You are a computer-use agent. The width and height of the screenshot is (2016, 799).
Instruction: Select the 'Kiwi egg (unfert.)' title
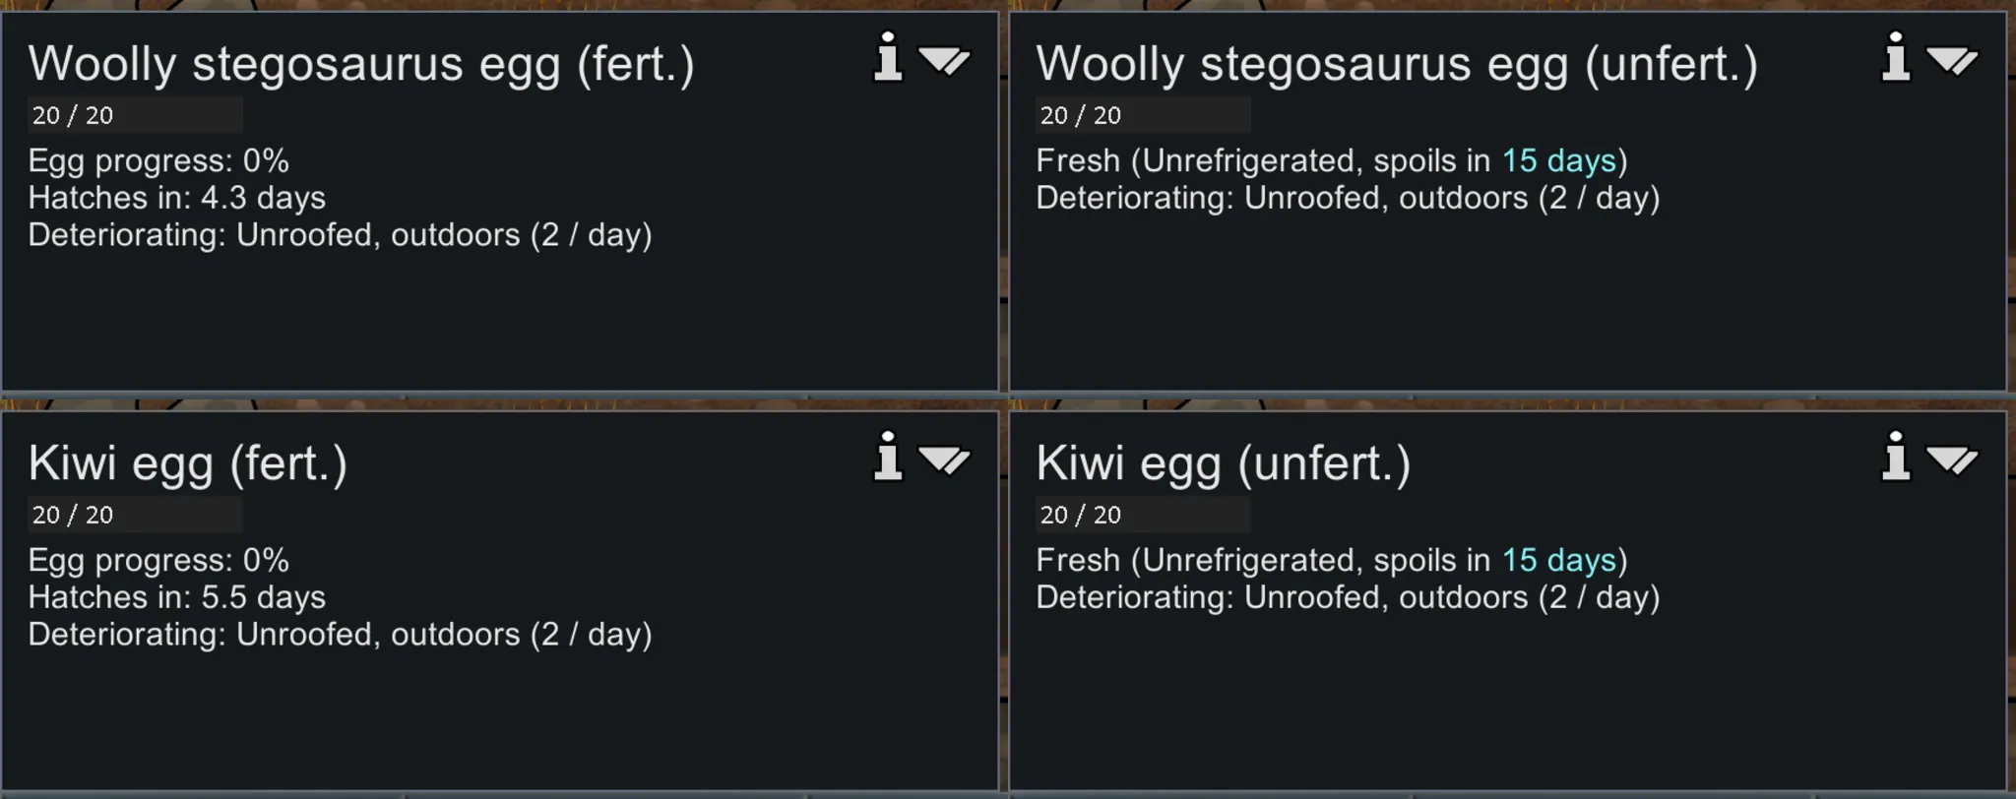point(1224,463)
